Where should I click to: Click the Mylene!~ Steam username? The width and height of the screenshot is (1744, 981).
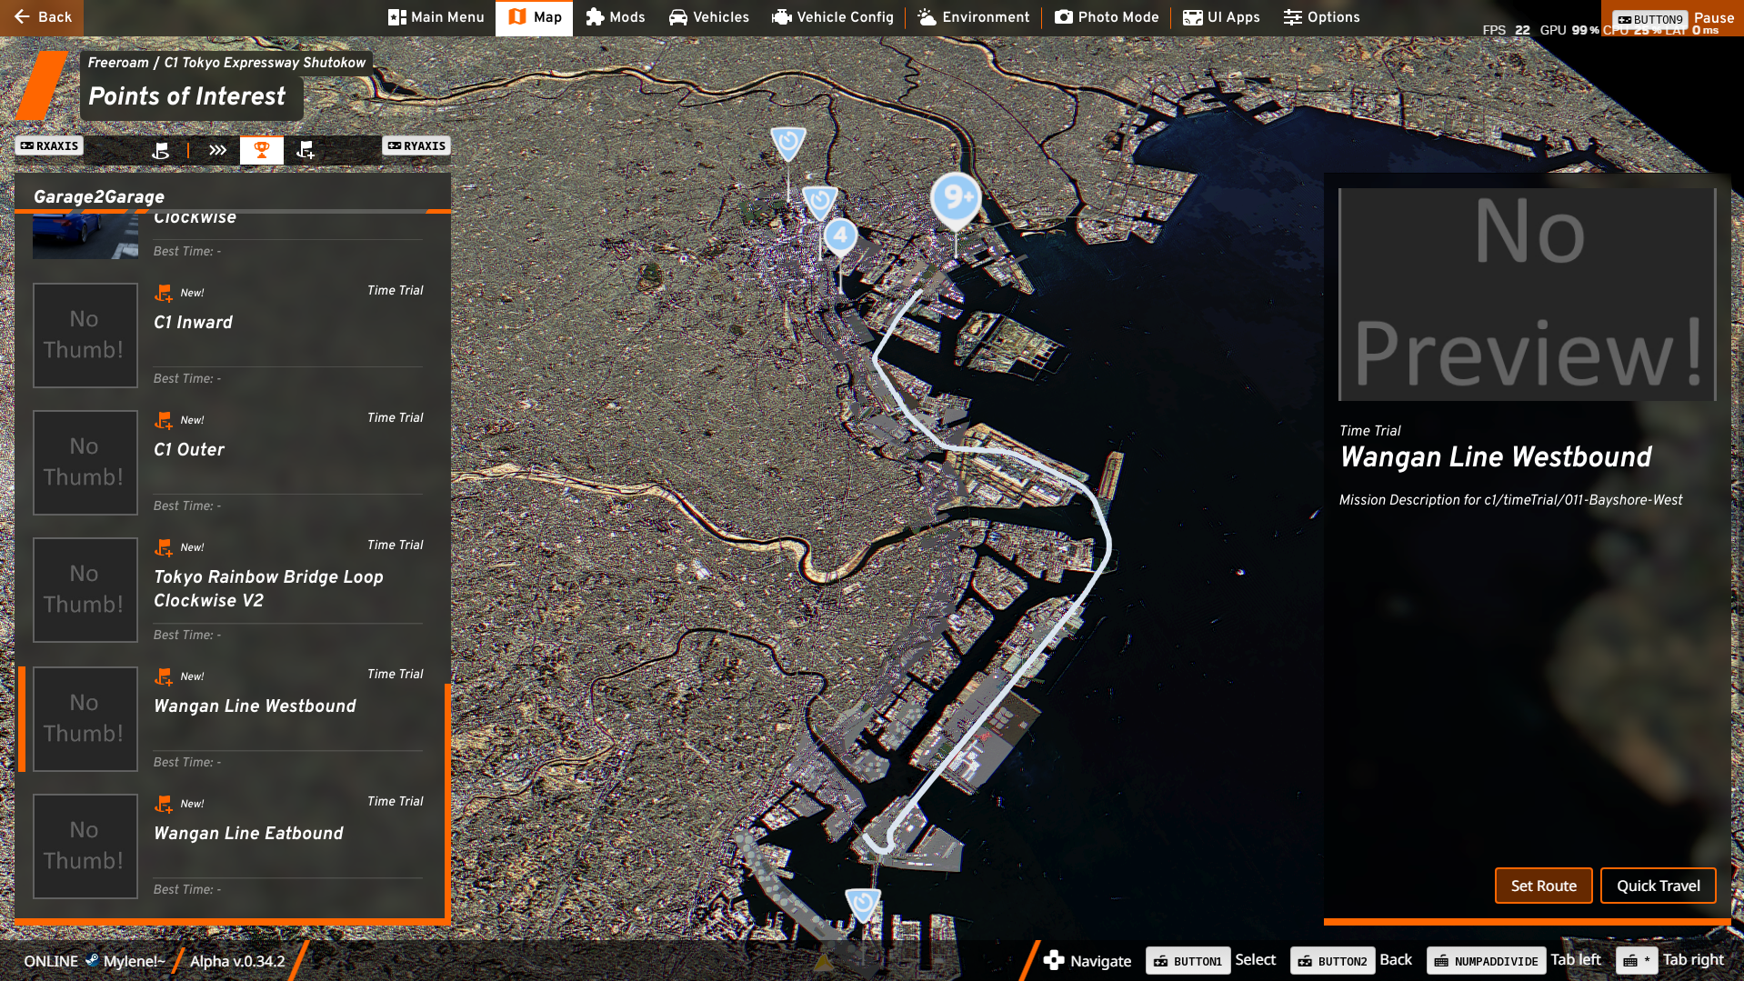134,961
